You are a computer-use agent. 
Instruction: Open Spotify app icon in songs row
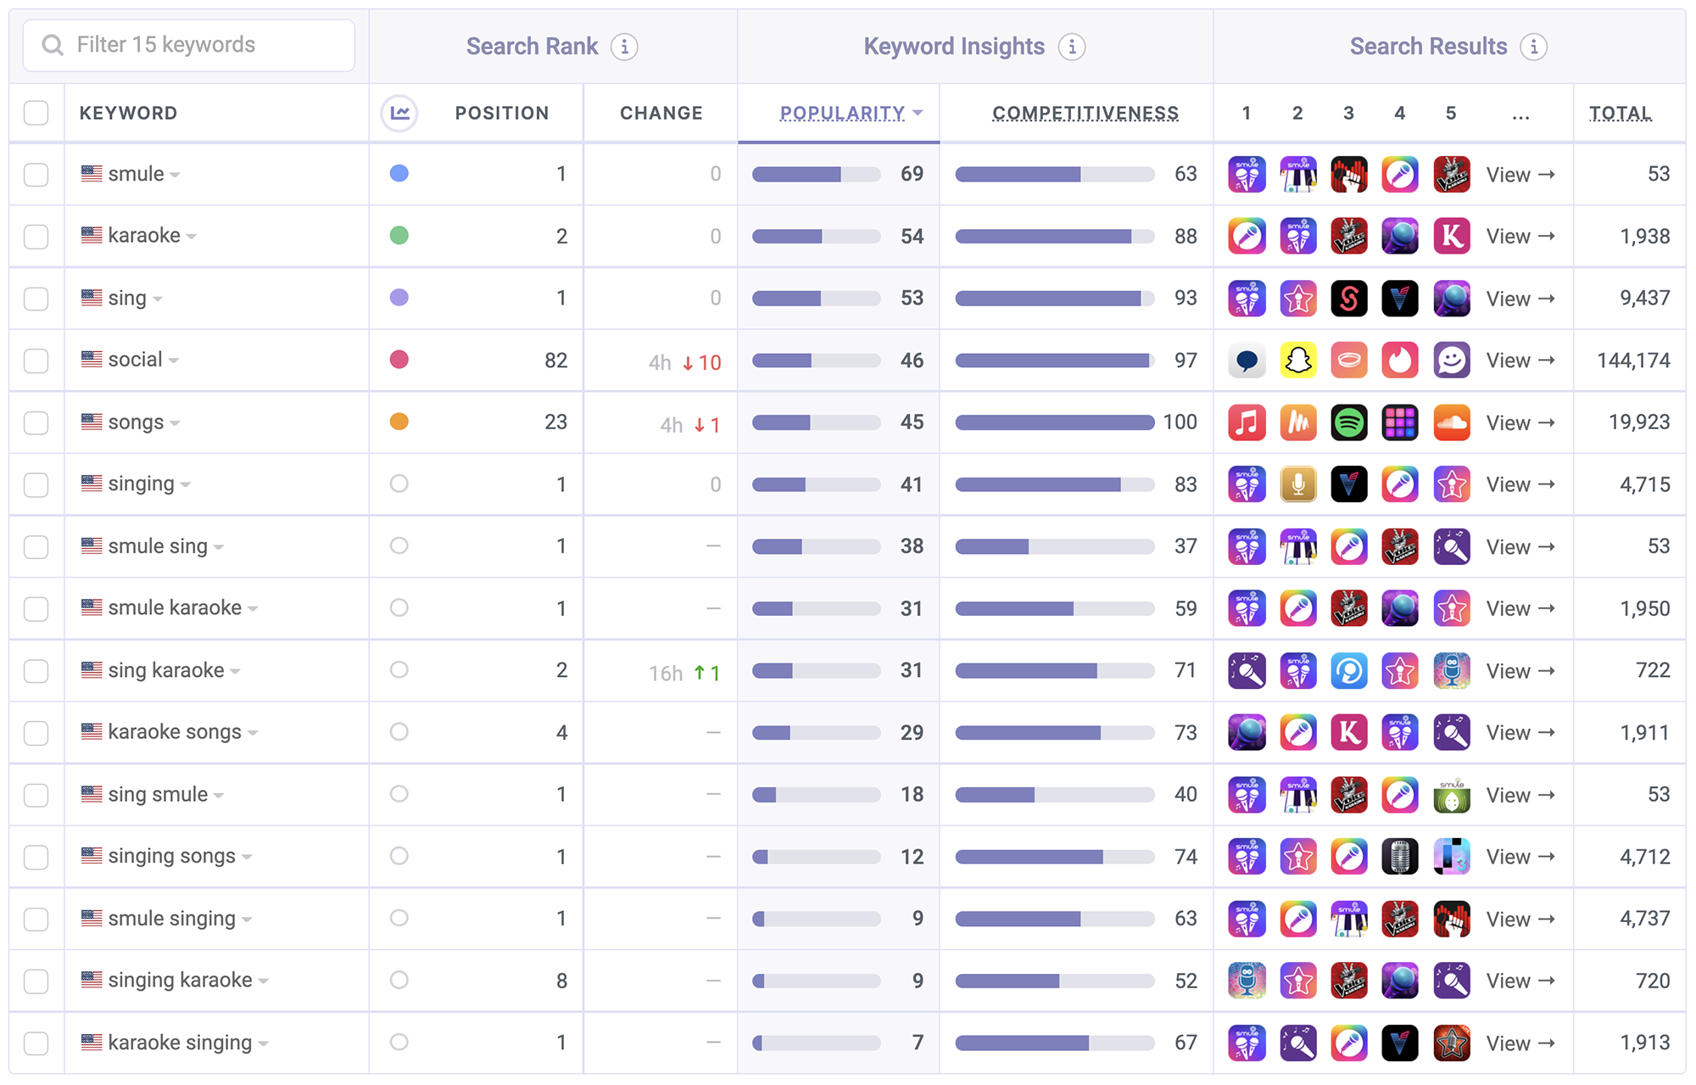point(1349,422)
